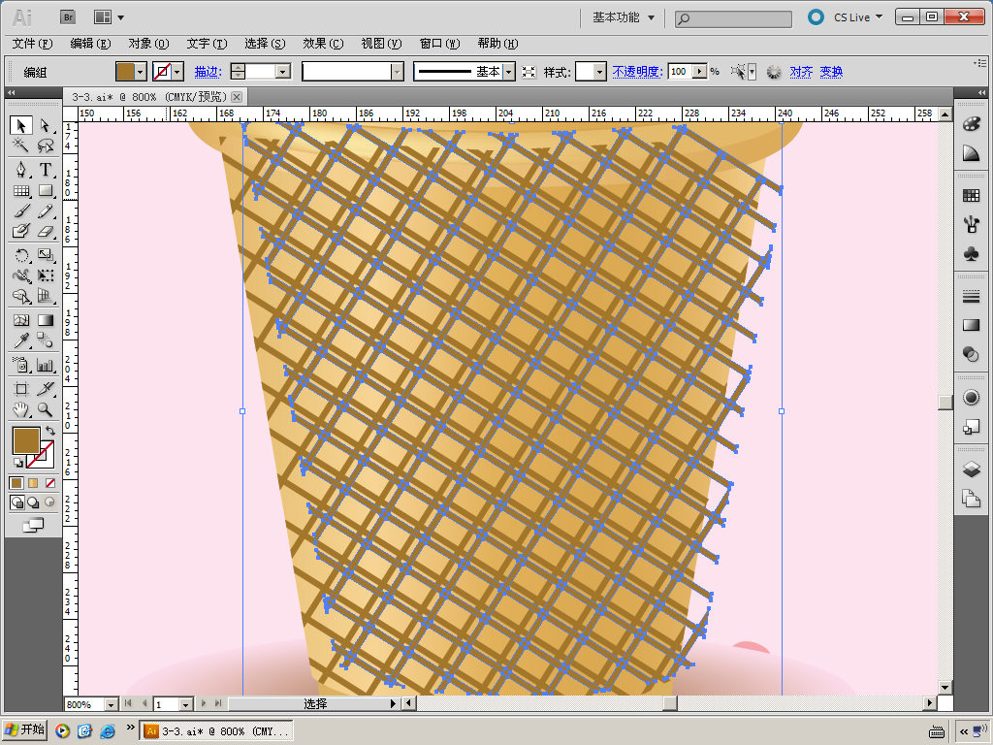The image size is (993, 745).
Task: Switch to the 3-3.ai document tab
Action: pos(149,97)
